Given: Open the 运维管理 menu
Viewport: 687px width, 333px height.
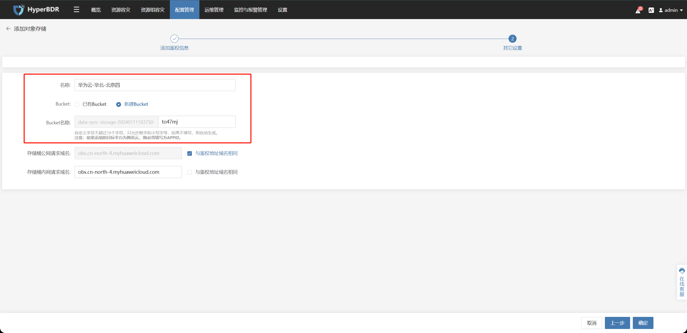Looking at the screenshot, I should [x=214, y=10].
